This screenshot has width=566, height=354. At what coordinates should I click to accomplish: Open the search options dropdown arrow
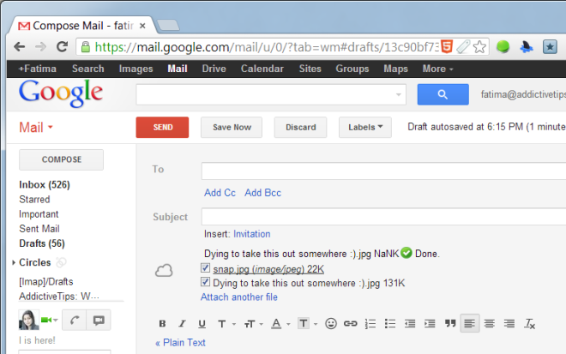pyautogui.click(x=399, y=94)
